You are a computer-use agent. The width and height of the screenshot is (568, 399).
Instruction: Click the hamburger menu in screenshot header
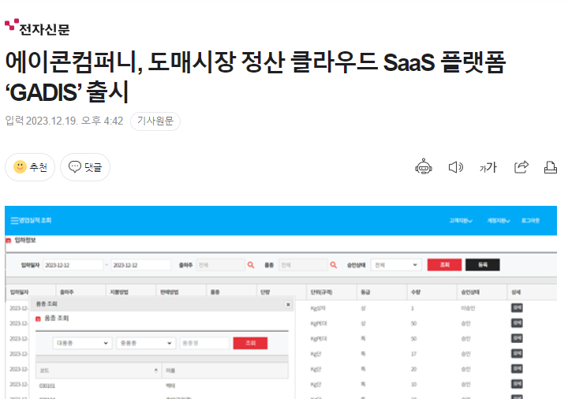pyautogui.click(x=13, y=221)
